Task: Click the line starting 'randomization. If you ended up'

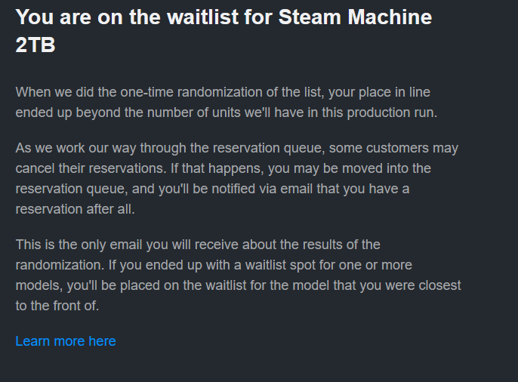Action: (214, 265)
